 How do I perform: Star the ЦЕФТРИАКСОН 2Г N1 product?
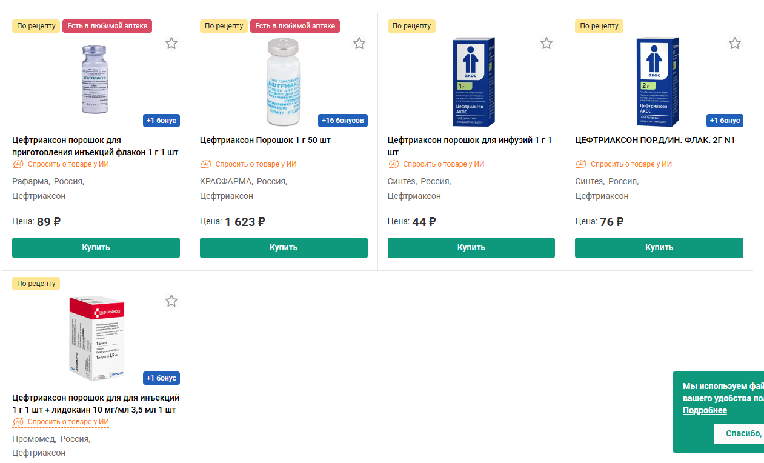pyautogui.click(x=735, y=44)
